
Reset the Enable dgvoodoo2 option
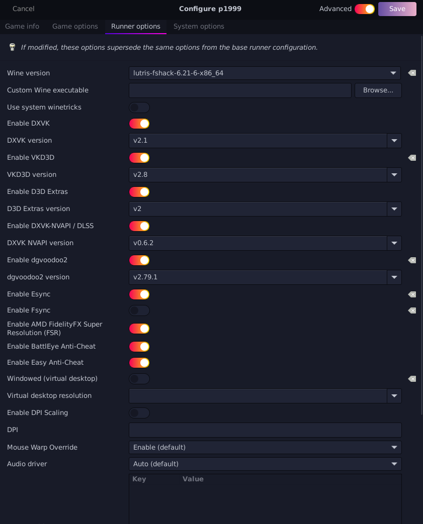tap(412, 260)
